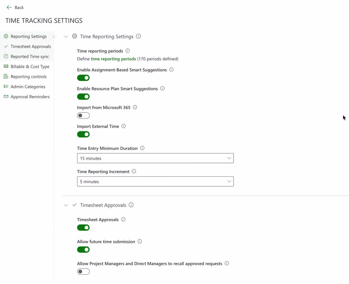
Task: Open Time Reporting Increment dropdown
Action: (155, 181)
